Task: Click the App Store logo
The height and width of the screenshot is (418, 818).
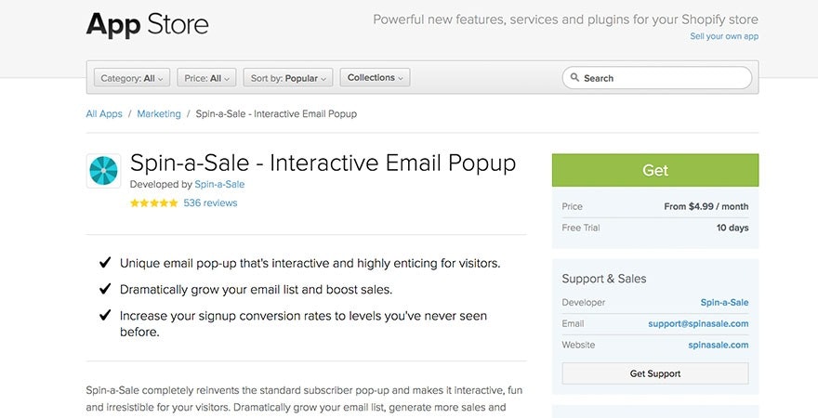Action: coord(147,24)
